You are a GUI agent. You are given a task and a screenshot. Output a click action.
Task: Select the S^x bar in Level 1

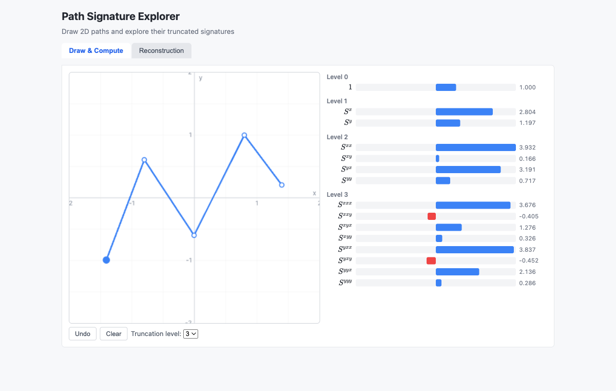464,111
